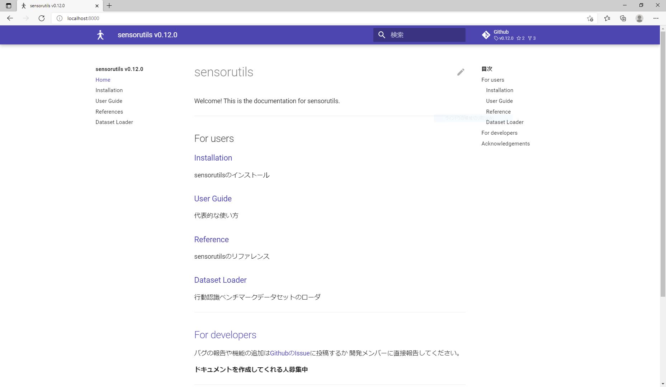Jump to Installation in table of contents
This screenshot has height=387, width=666.
tap(500, 90)
